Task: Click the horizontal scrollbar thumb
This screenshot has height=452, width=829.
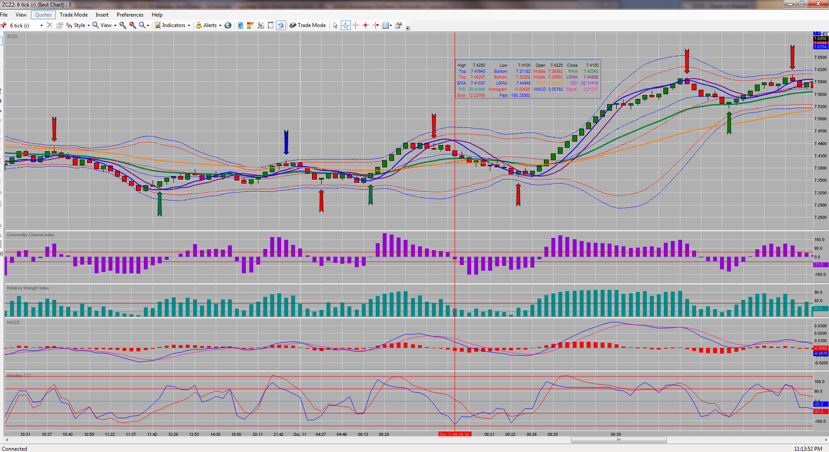Action: click(618, 440)
